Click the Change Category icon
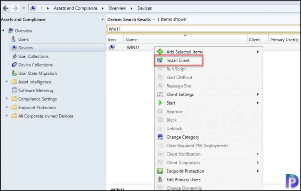 (x=160, y=137)
